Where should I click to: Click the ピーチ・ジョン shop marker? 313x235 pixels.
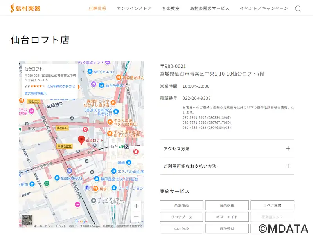[114, 188]
